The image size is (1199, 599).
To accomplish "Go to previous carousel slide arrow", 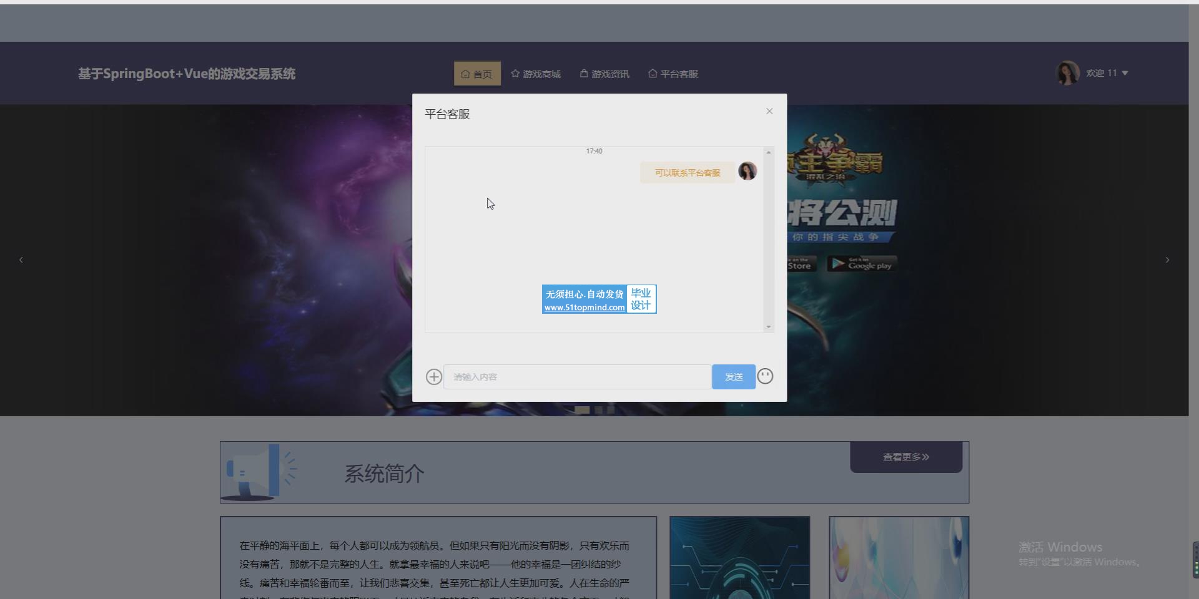I will (21, 260).
